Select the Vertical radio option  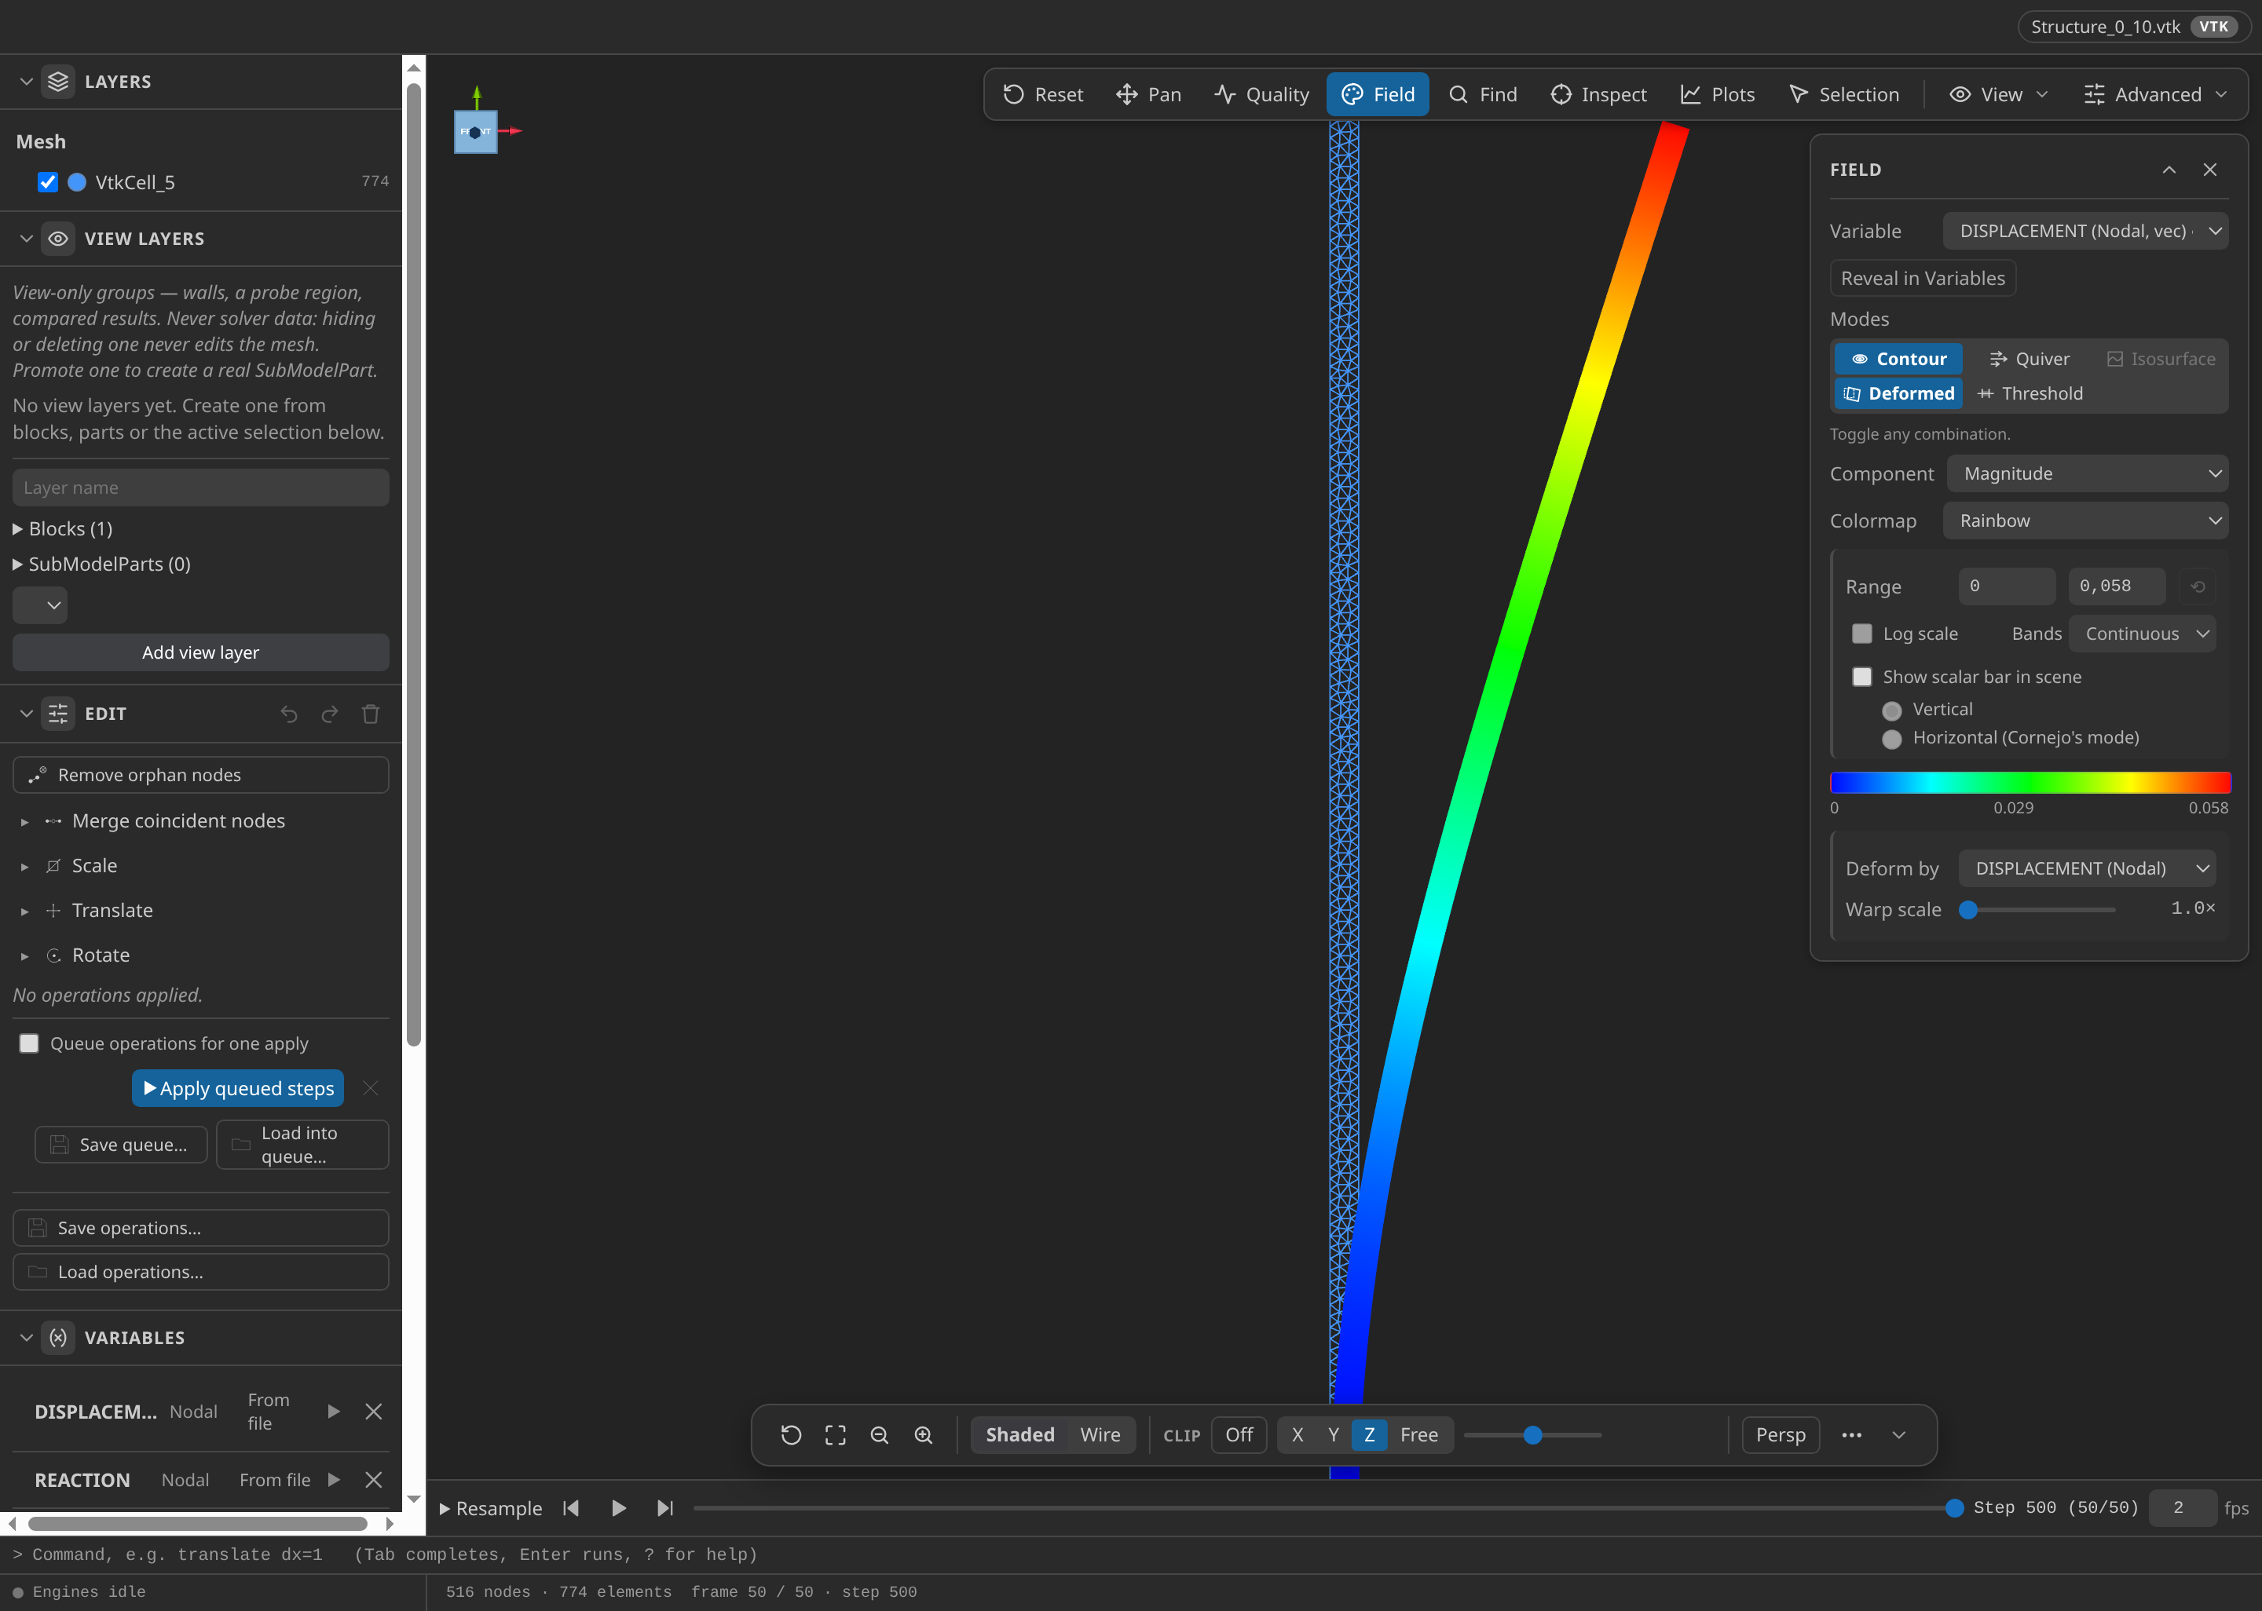[1892, 711]
